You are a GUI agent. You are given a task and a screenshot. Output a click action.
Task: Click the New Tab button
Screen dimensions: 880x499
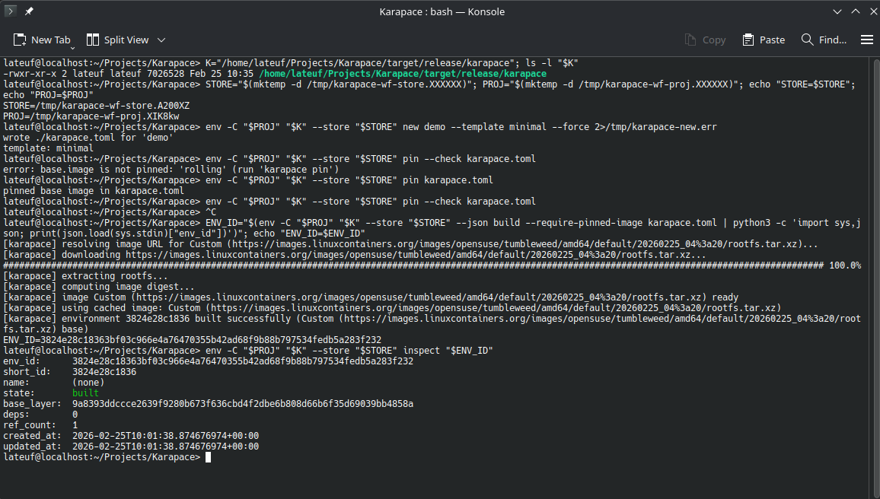click(x=43, y=40)
